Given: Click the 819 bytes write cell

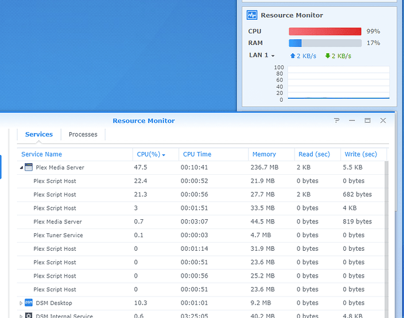Looking at the screenshot, I should 357,222.
